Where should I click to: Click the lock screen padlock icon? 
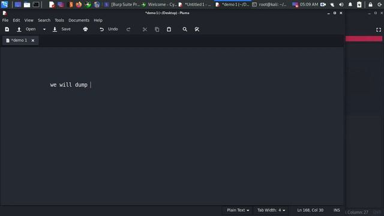click(370, 4)
